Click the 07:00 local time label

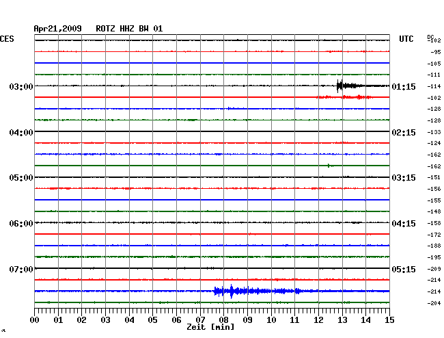[x=21, y=269]
